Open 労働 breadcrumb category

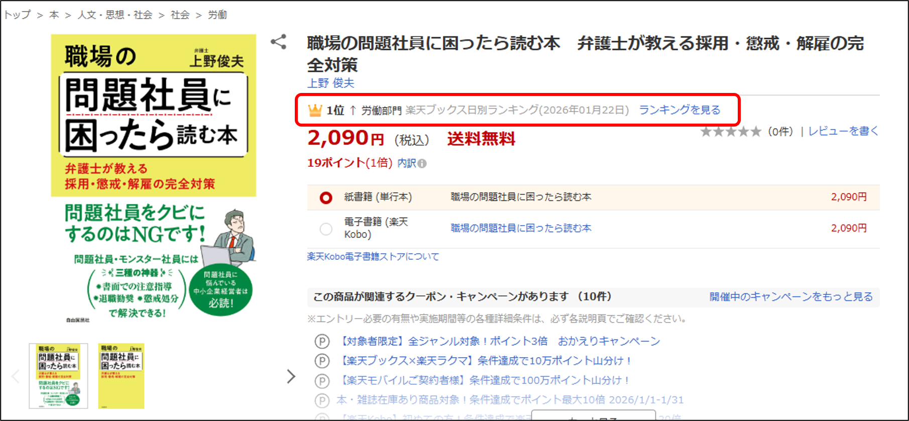click(x=217, y=15)
